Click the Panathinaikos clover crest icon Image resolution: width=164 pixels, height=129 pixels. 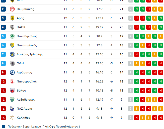click(12, 36)
